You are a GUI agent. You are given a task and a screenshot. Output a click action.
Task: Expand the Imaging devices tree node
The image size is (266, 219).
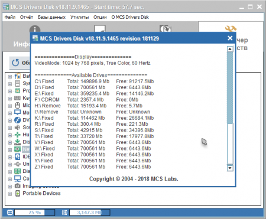point(10,187)
